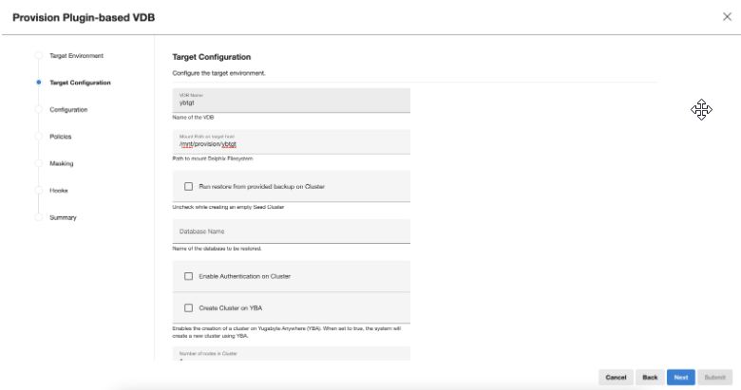The image size is (741, 390).
Task: Click the blue active step indicator dot
Action: pos(39,83)
